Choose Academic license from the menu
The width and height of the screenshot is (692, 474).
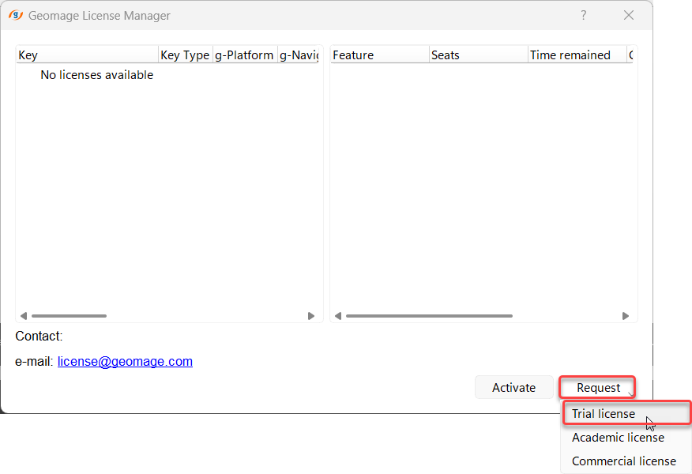point(626,438)
